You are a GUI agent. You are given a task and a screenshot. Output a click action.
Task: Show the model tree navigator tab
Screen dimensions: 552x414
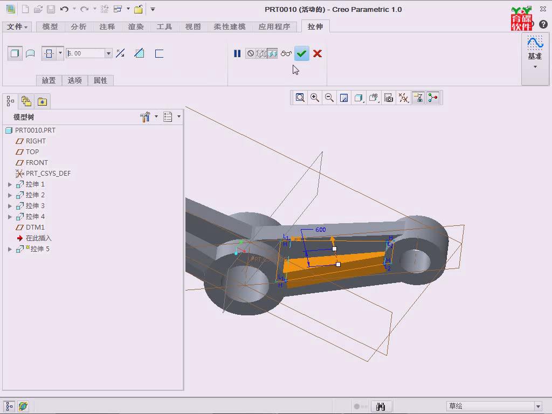(10, 101)
